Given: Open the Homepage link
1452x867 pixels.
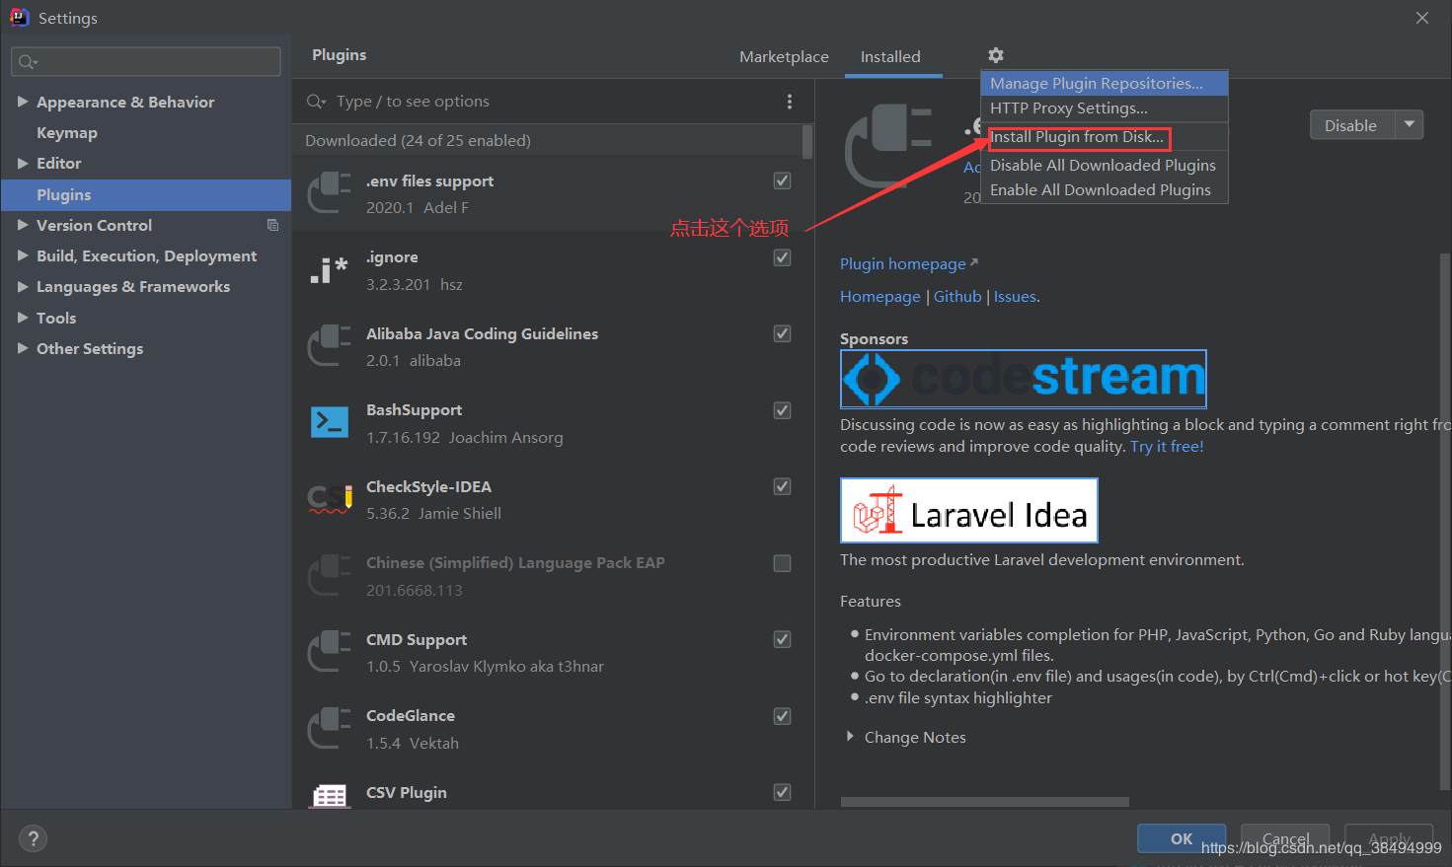Looking at the screenshot, I should point(880,297).
